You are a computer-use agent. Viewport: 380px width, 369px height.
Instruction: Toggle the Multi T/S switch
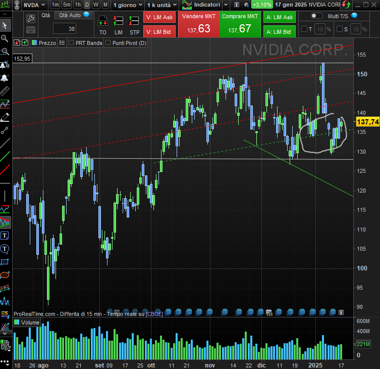pyautogui.click(x=316, y=16)
